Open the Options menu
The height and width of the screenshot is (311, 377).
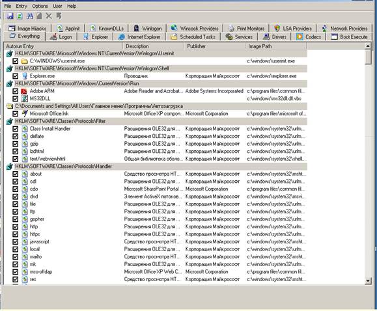click(40, 6)
